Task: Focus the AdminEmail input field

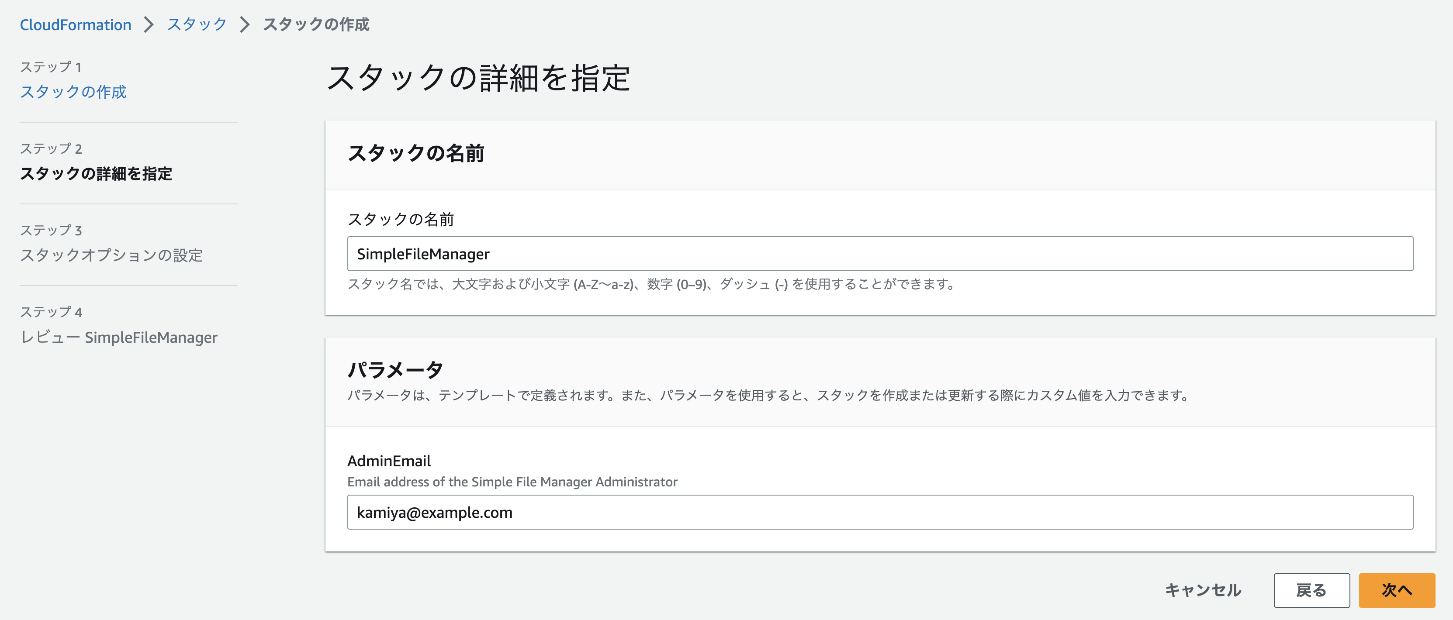Action: coord(880,512)
